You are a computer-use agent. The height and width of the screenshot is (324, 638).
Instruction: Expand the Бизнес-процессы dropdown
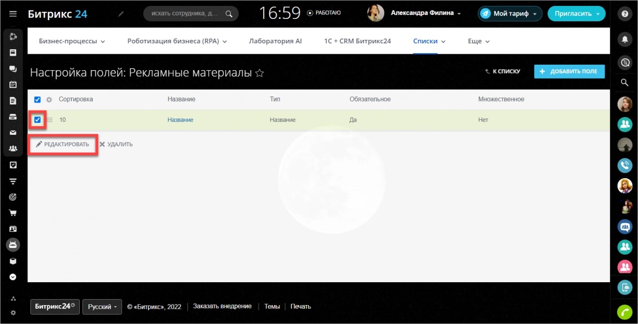(72, 41)
